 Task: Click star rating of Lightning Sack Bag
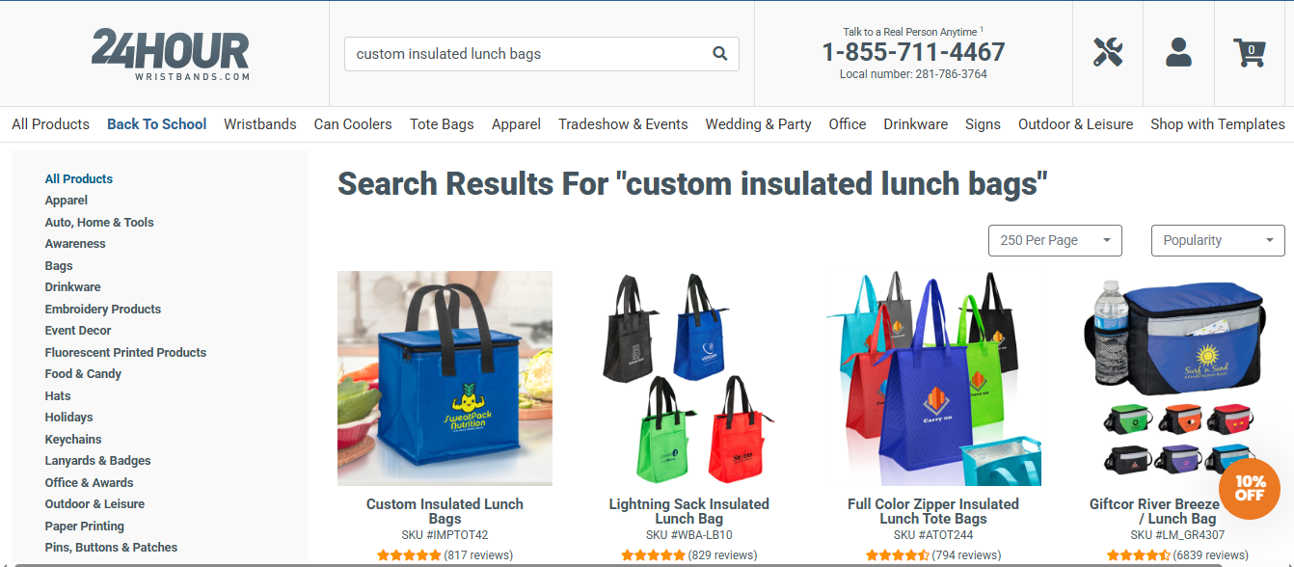[x=653, y=555]
